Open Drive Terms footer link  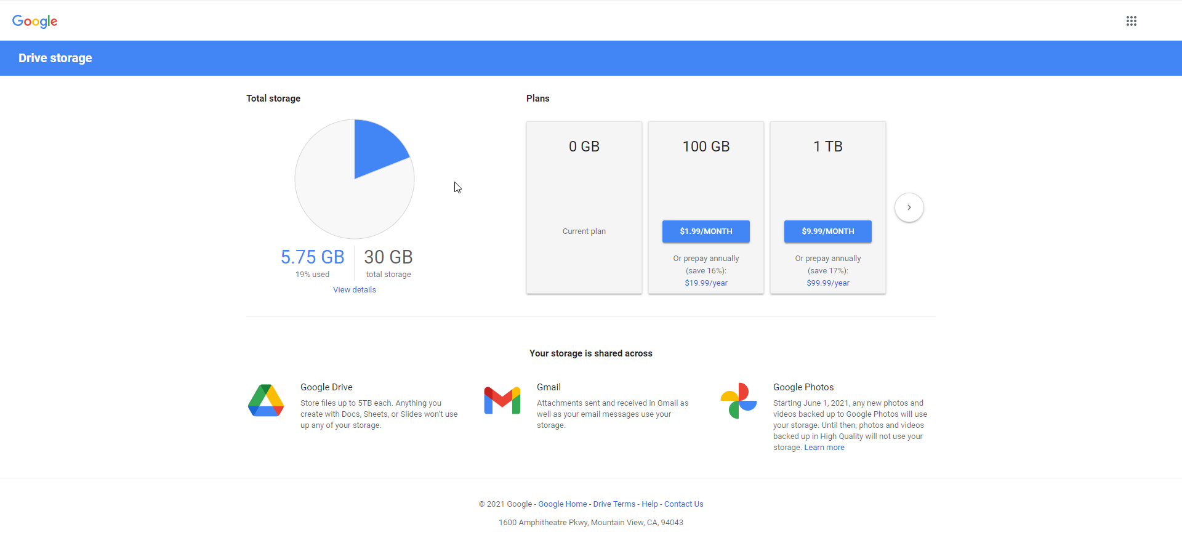[614, 504]
